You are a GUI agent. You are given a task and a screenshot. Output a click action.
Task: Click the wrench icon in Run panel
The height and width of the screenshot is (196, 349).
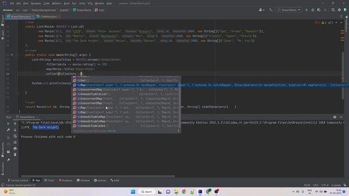(9, 130)
